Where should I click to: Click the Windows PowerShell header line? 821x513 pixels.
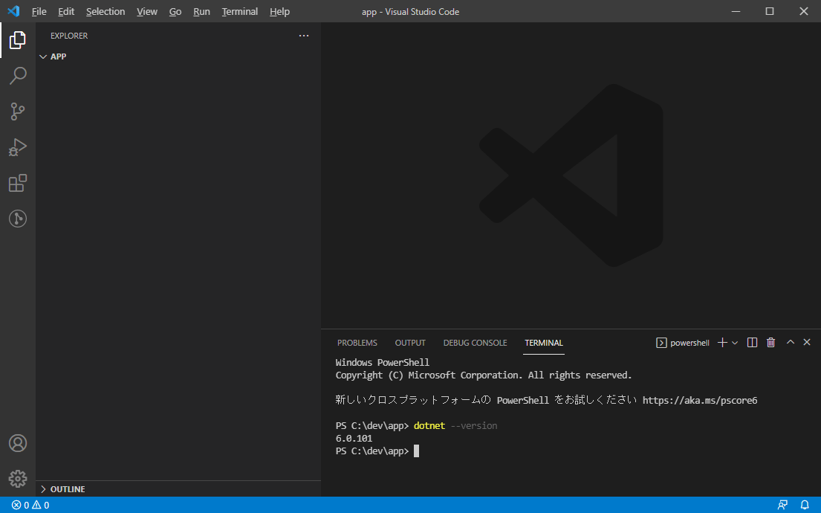tap(382, 362)
